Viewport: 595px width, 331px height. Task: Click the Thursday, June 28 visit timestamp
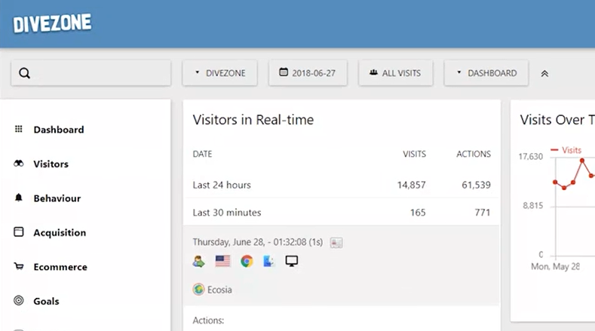258,242
